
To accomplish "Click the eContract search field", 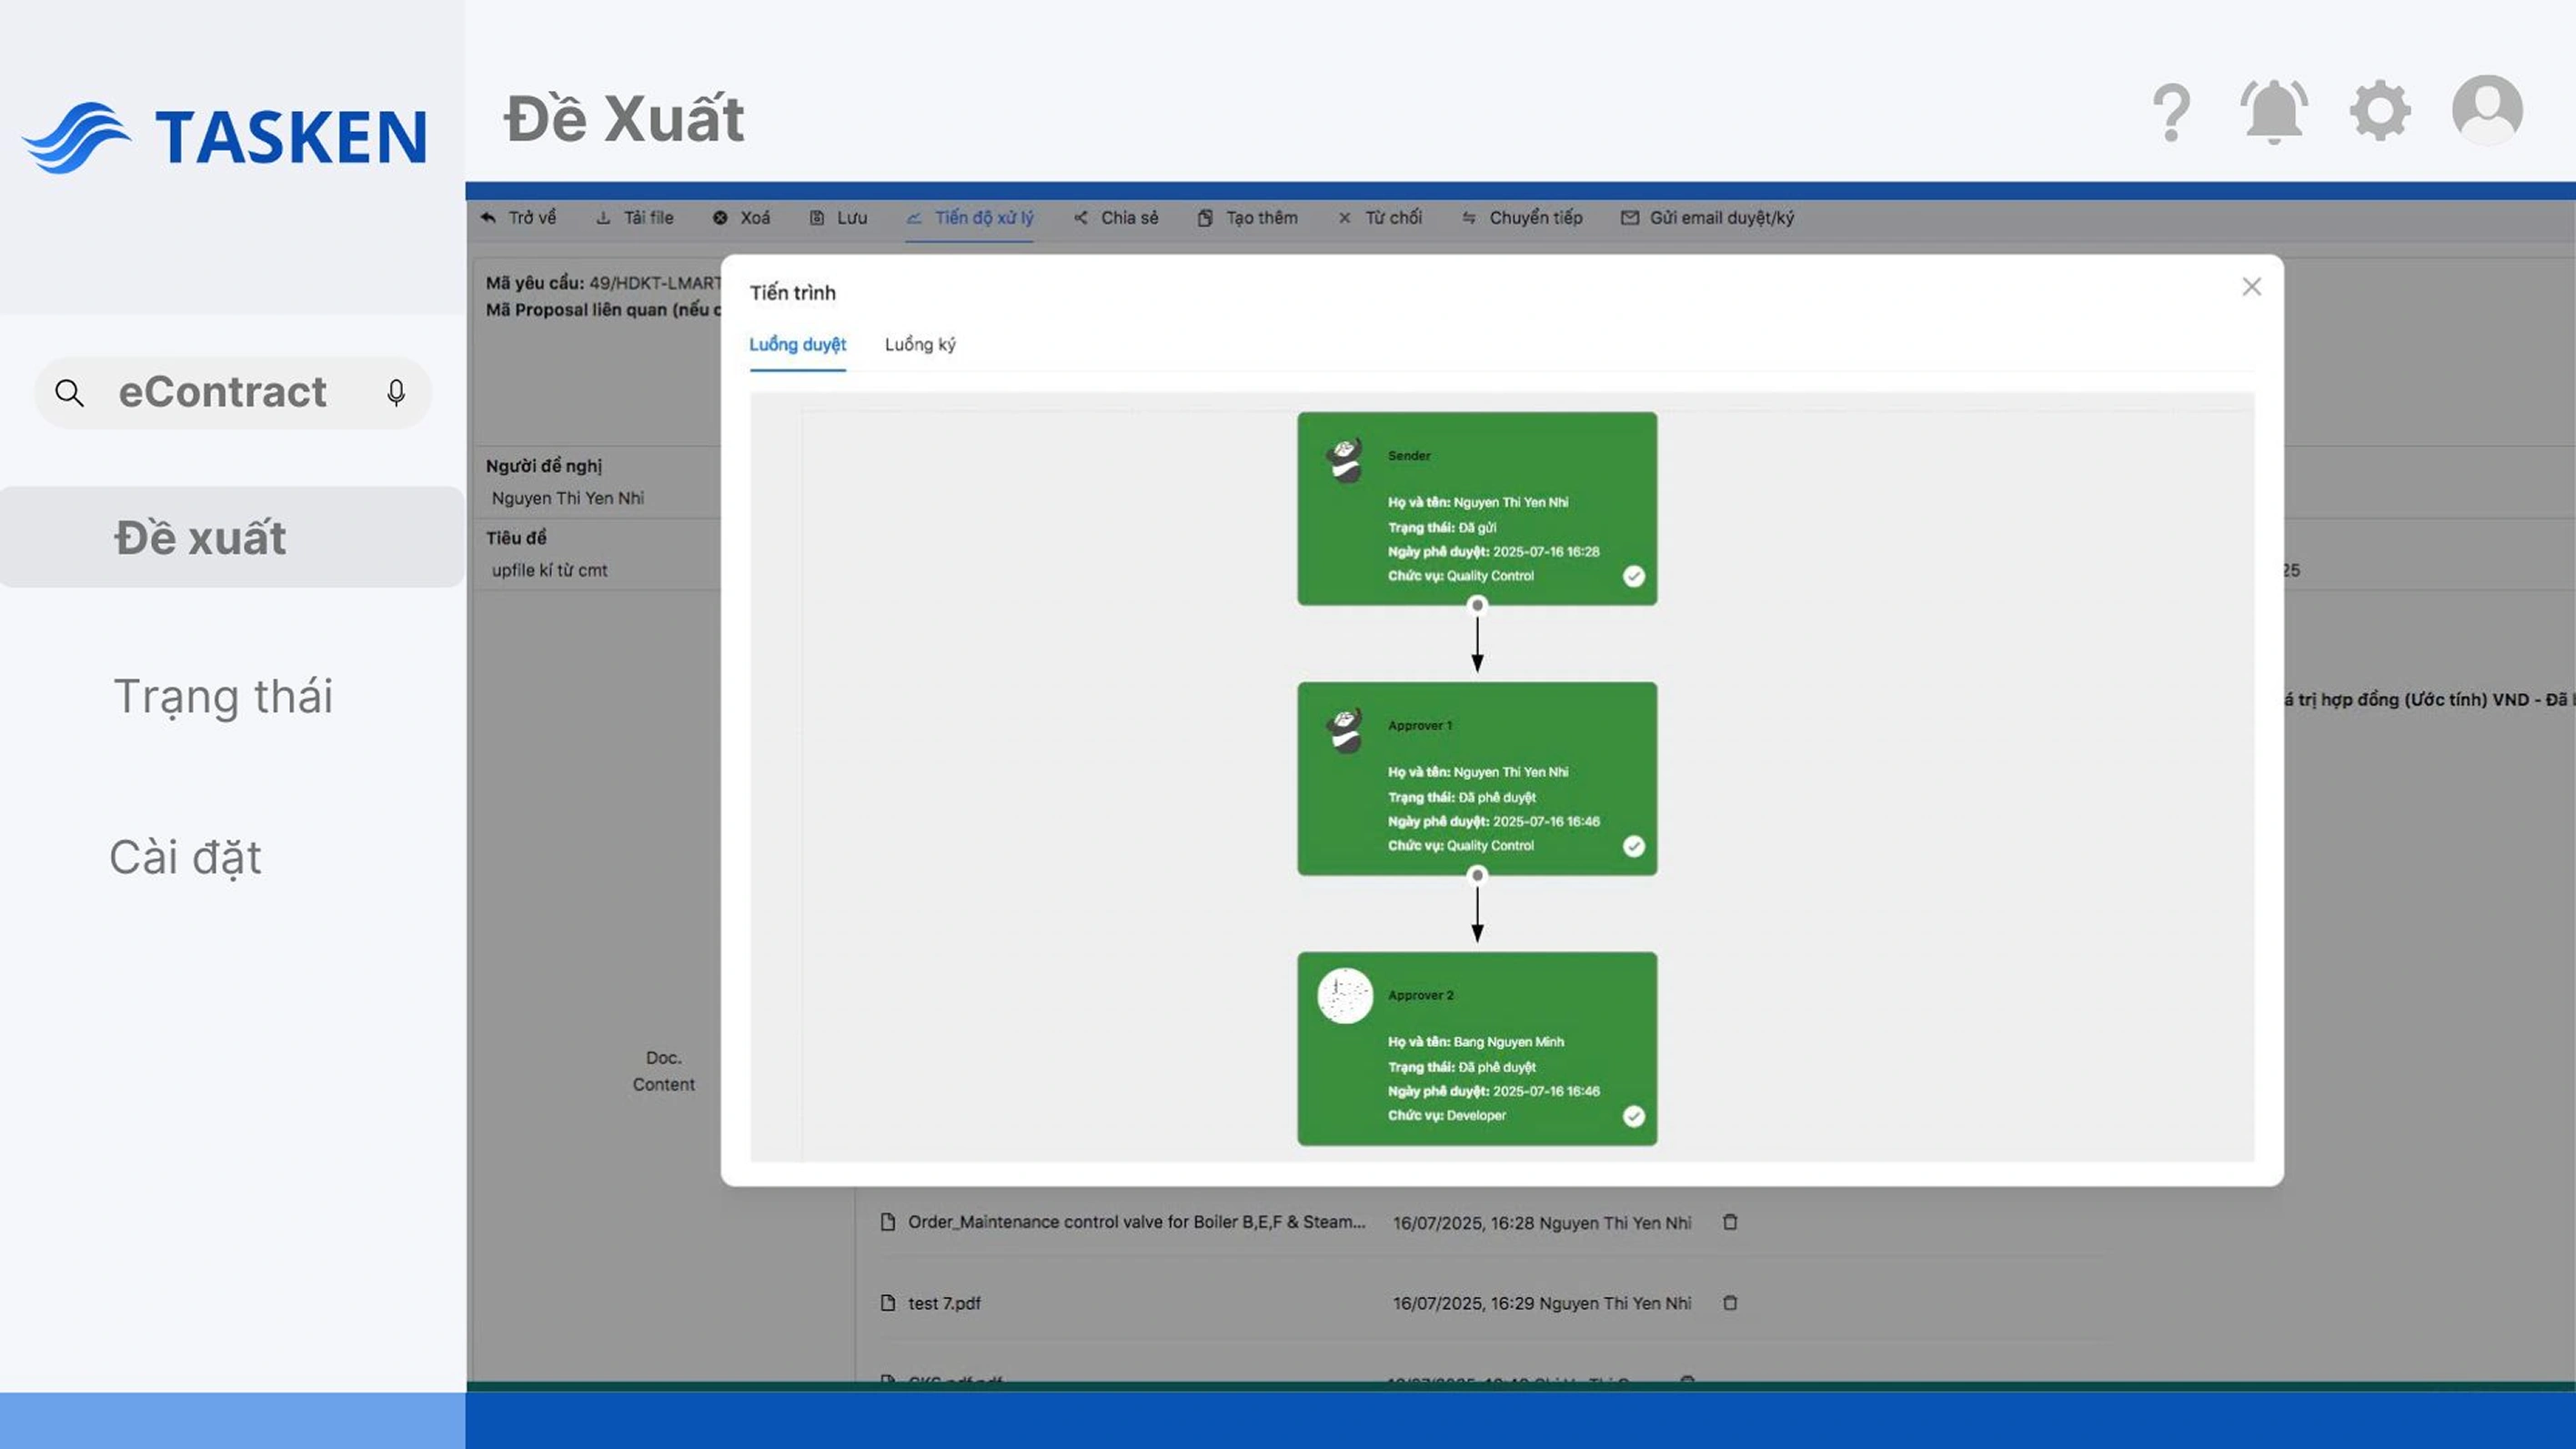I will [232, 393].
